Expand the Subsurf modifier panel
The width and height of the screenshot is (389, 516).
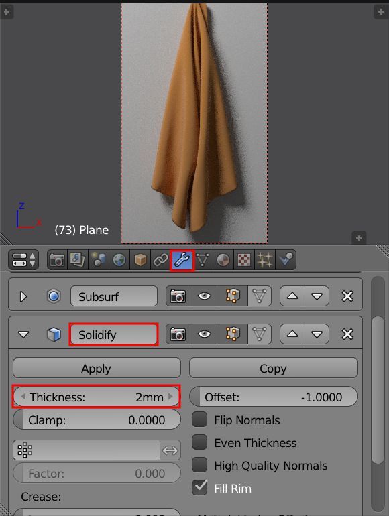click(23, 296)
